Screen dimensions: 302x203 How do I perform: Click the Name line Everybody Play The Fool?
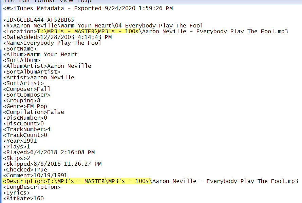[x=52, y=43]
